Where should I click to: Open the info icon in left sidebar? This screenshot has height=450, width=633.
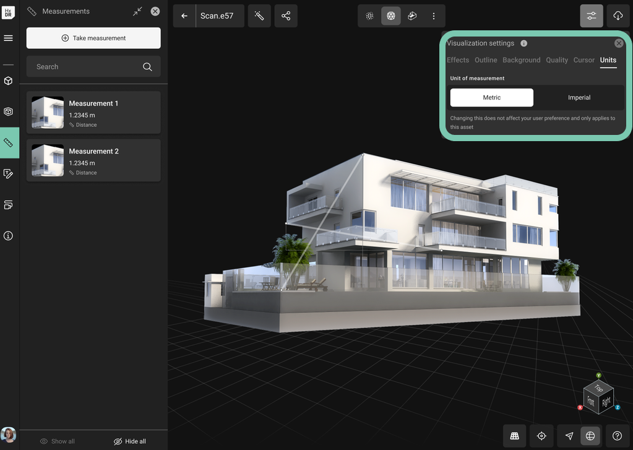point(9,236)
